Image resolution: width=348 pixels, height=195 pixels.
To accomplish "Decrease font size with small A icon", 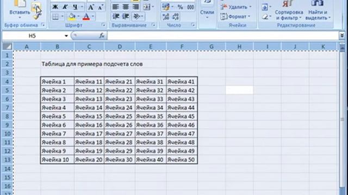I will (x=100, y=7).
